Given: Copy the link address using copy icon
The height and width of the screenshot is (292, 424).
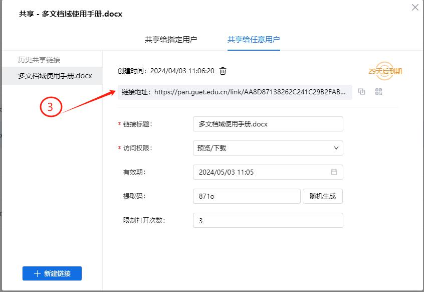Looking at the screenshot, I should tap(361, 92).
